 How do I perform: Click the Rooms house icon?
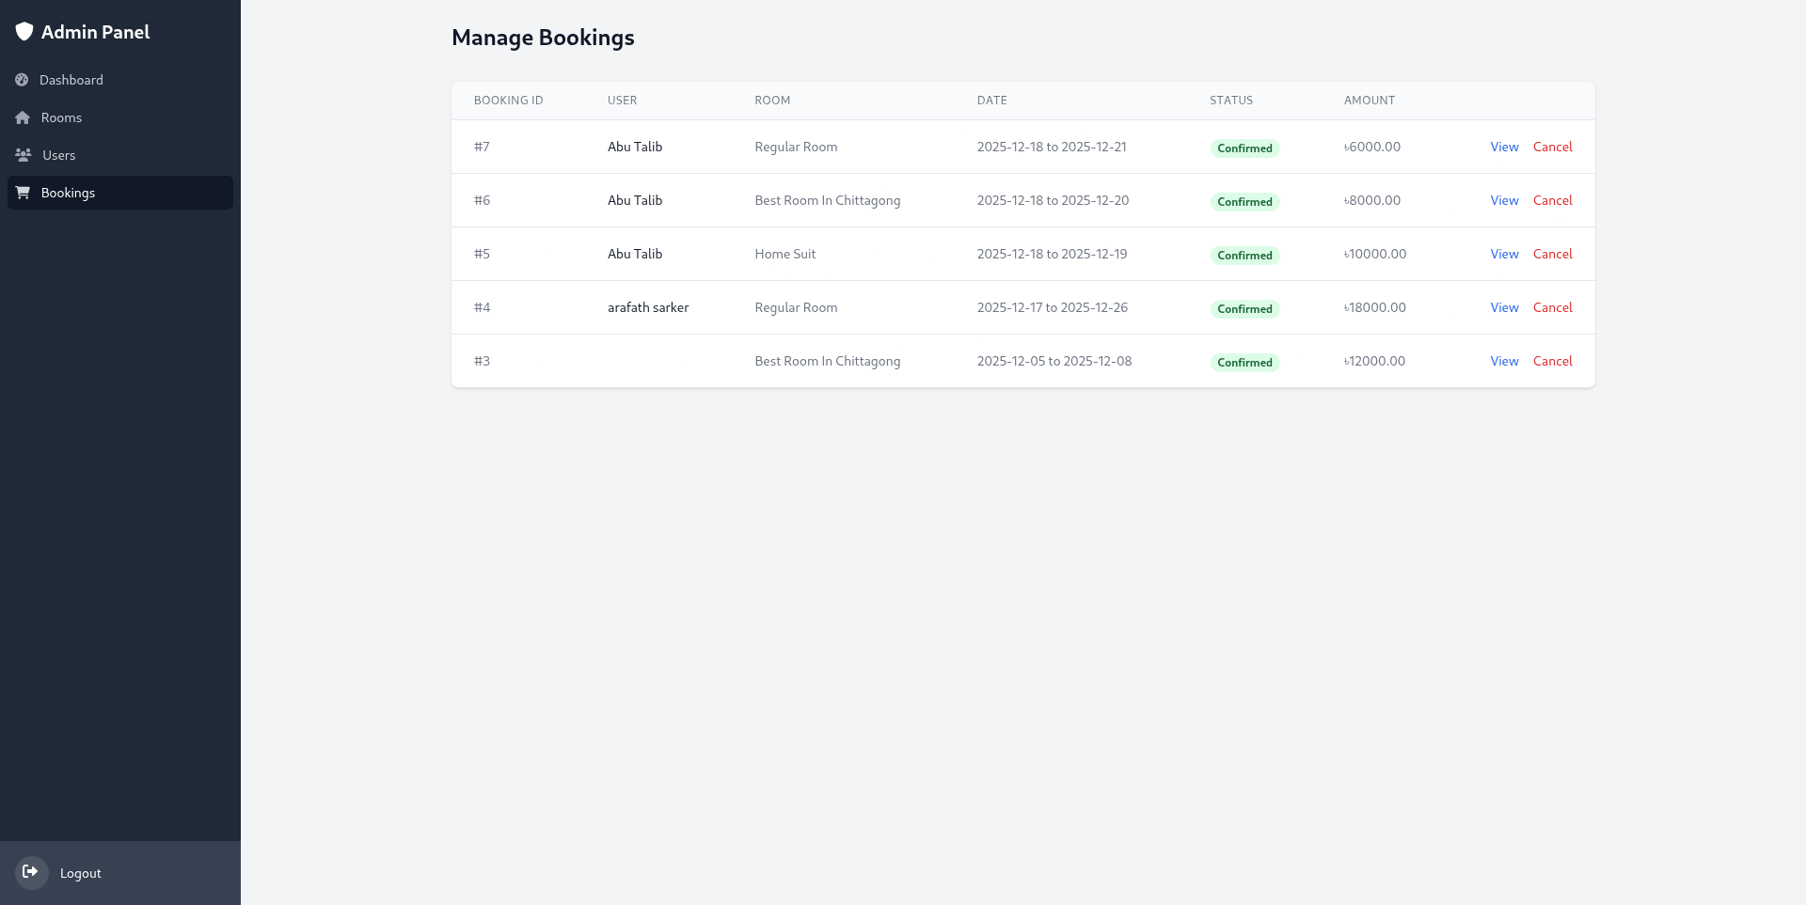pos(23,117)
